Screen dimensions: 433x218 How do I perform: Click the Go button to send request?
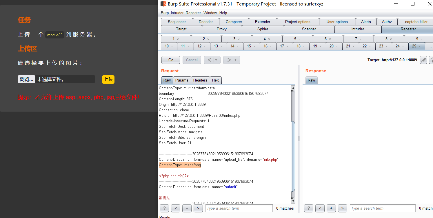click(171, 60)
